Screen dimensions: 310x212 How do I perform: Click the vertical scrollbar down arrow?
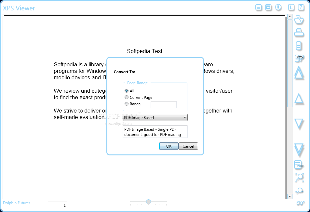290,196
